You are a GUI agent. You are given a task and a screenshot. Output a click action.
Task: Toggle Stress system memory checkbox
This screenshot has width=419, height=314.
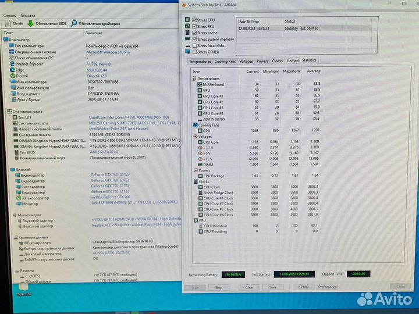point(194,39)
